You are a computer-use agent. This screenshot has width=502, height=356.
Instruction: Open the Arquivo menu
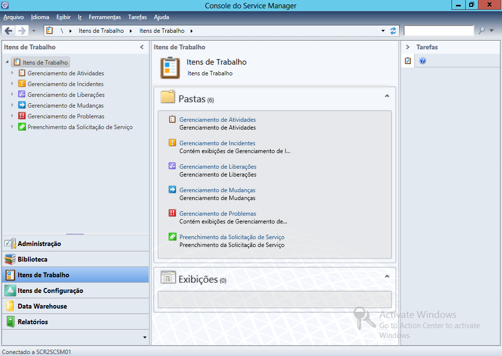(x=13, y=17)
